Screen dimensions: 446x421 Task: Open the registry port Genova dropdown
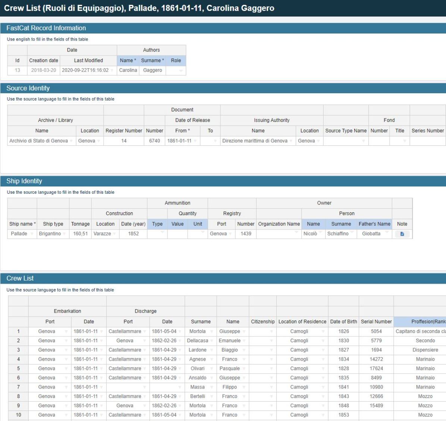[230, 234]
